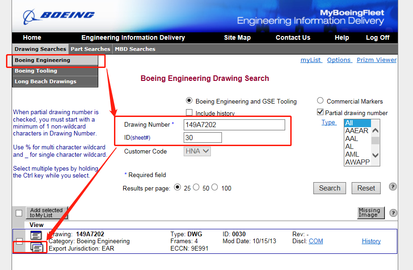This screenshot has width=413, height=270.
Task: Set results per page to 25
Action: coord(178,187)
